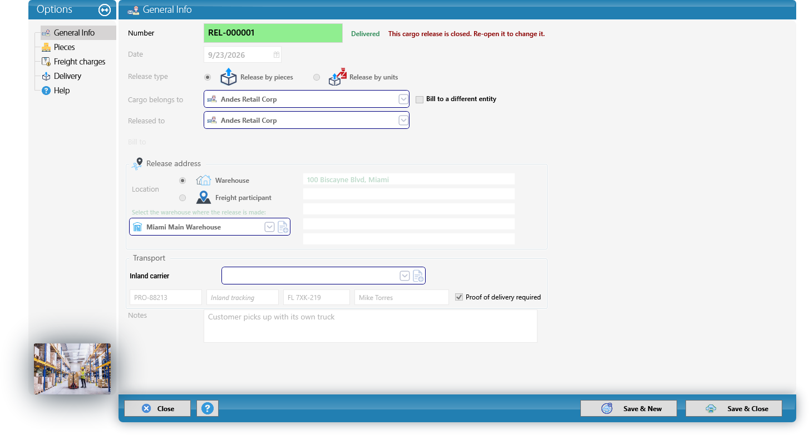809x435 pixels.
Task: Click the Close button
Action: pos(157,408)
